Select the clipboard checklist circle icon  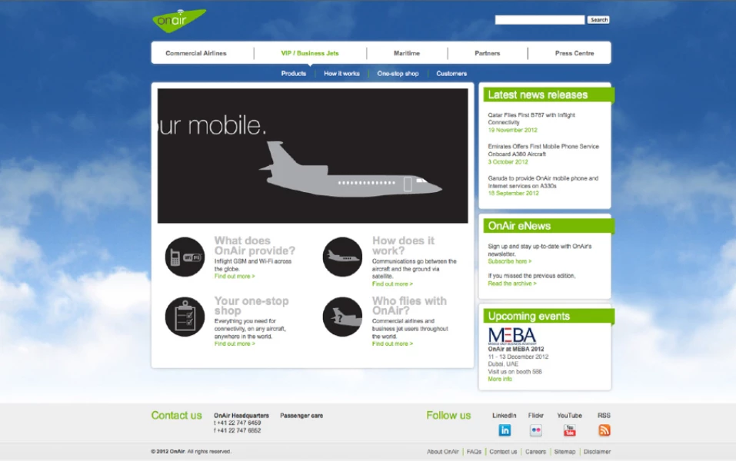[185, 317]
